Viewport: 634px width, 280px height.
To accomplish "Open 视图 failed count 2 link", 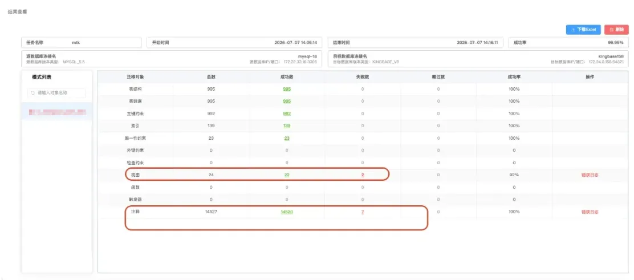I will tap(363, 175).
